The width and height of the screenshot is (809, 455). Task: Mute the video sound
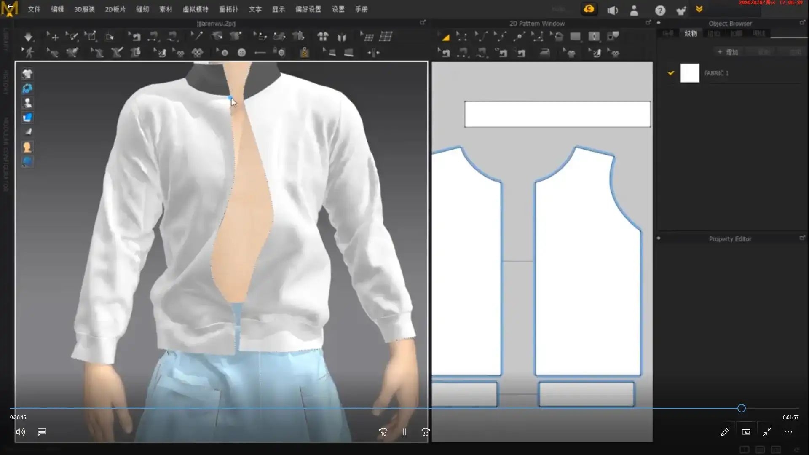20,432
